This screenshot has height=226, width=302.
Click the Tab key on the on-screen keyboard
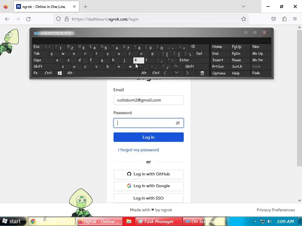(40, 54)
